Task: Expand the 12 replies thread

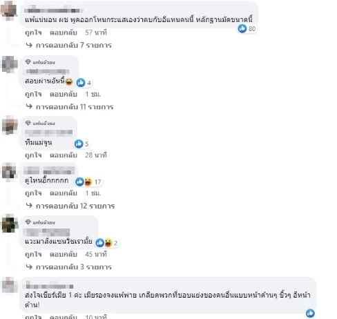Action: tap(70, 206)
